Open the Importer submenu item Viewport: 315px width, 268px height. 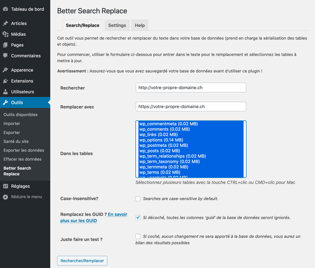pyautogui.click(x=12, y=124)
